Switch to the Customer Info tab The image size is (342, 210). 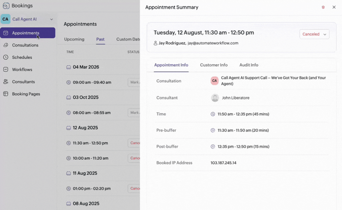point(214,65)
